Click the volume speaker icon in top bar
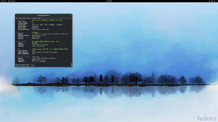 coord(212,1)
